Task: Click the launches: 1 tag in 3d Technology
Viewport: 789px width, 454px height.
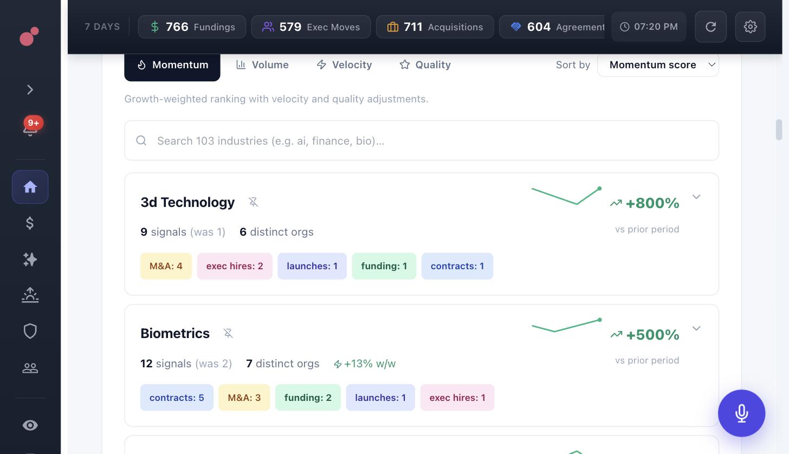Action: pyautogui.click(x=312, y=266)
